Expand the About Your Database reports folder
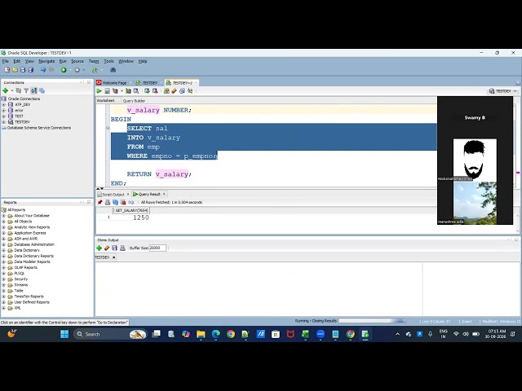This screenshot has width=522, height=391. pyautogui.click(x=3, y=216)
